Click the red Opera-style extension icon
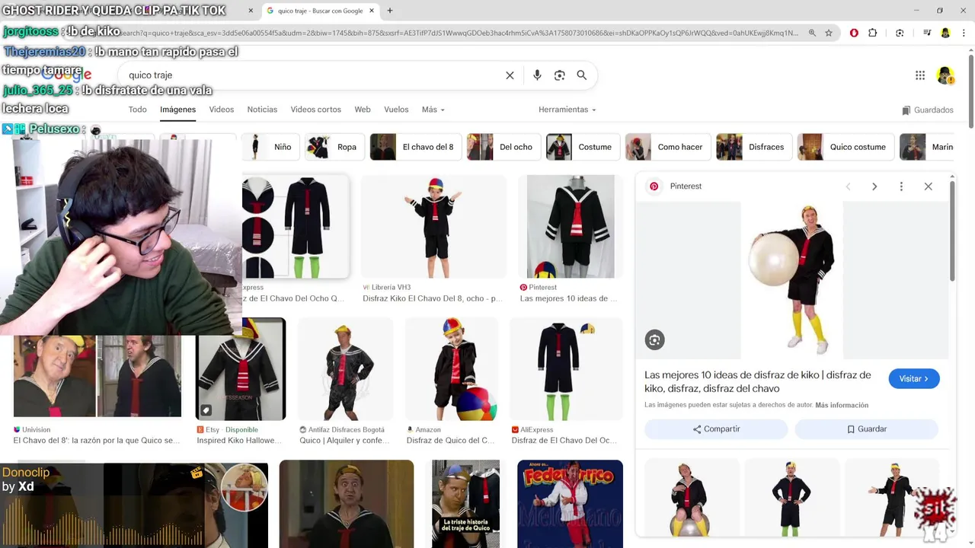Screen dimensions: 975x548 coord(854,33)
